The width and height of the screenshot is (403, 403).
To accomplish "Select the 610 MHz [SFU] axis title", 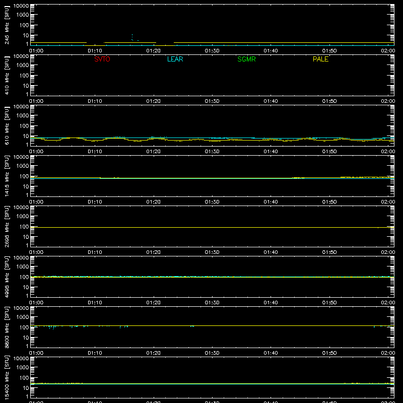I will click(x=7, y=125).
